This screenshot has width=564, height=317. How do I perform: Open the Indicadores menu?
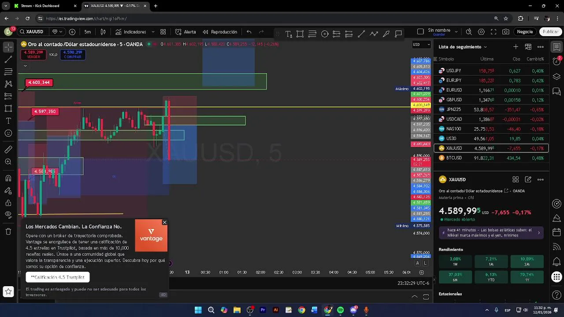coord(131,32)
